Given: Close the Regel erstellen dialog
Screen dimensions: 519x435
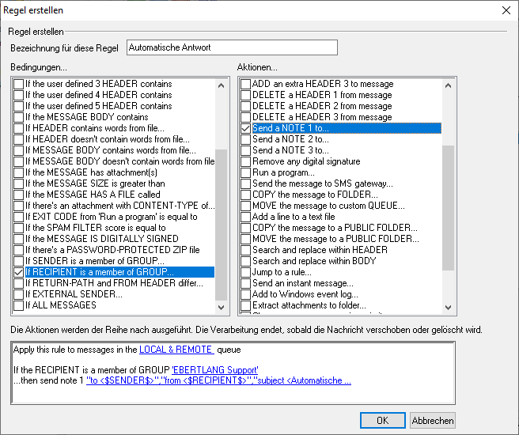Looking at the screenshot, I should click(506, 9).
